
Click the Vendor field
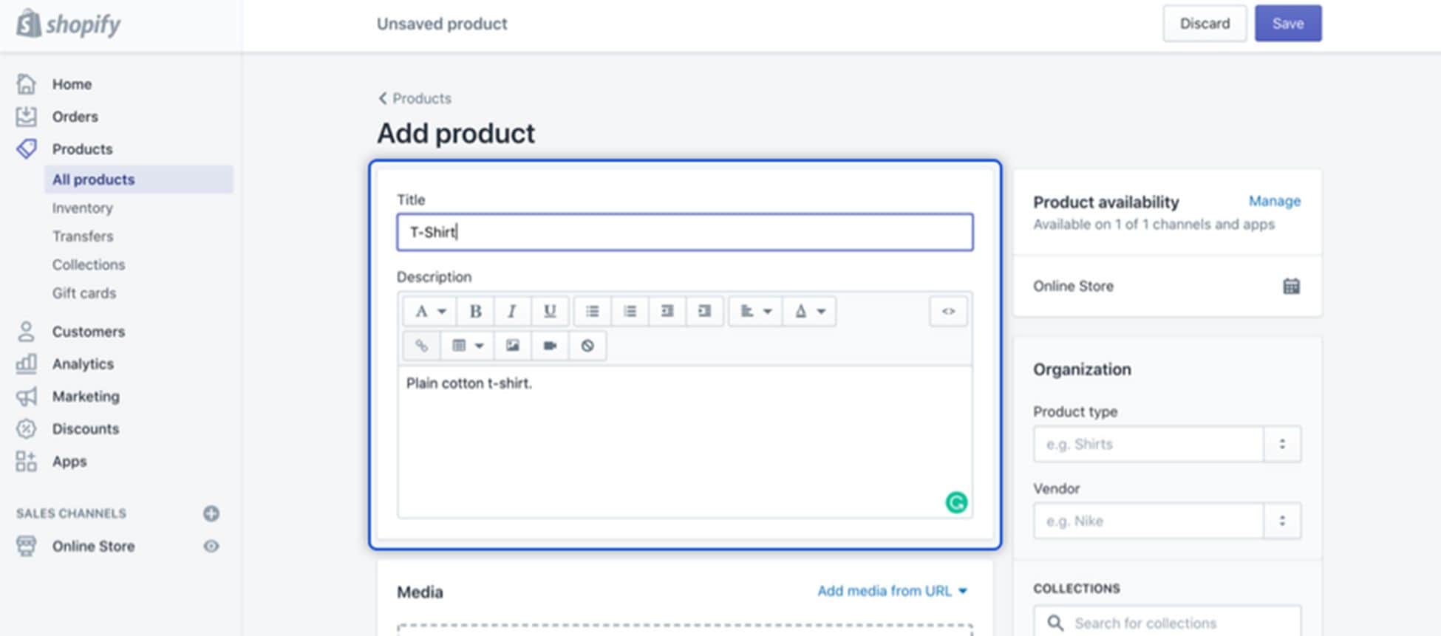[x=1148, y=521]
